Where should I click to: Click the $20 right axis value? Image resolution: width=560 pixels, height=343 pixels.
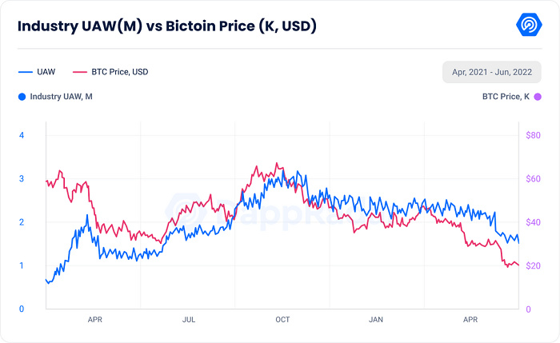[x=534, y=265]
